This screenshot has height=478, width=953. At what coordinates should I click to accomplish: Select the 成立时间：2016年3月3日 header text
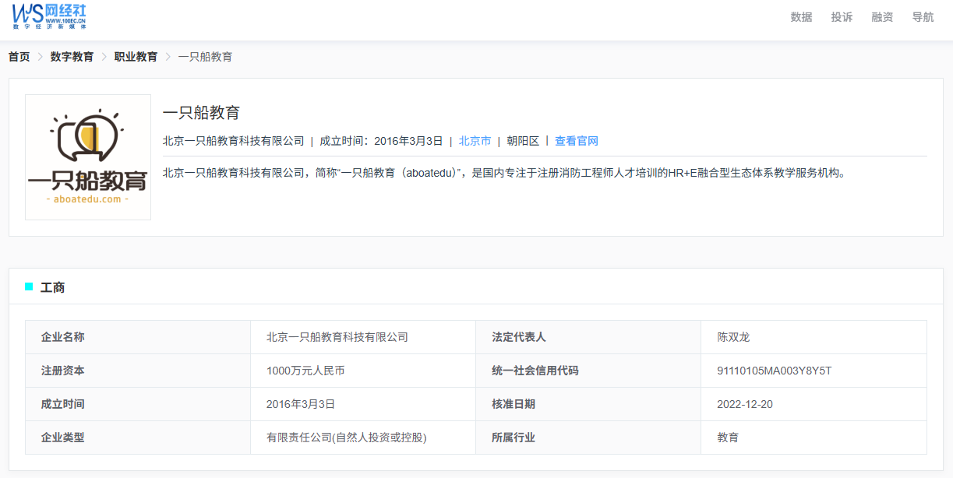(381, 141)
